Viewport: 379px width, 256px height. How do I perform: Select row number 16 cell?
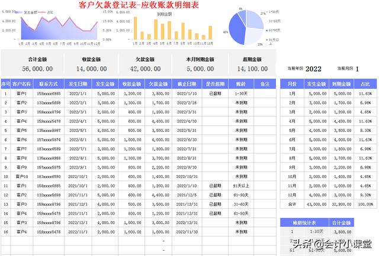click(5, 232)
